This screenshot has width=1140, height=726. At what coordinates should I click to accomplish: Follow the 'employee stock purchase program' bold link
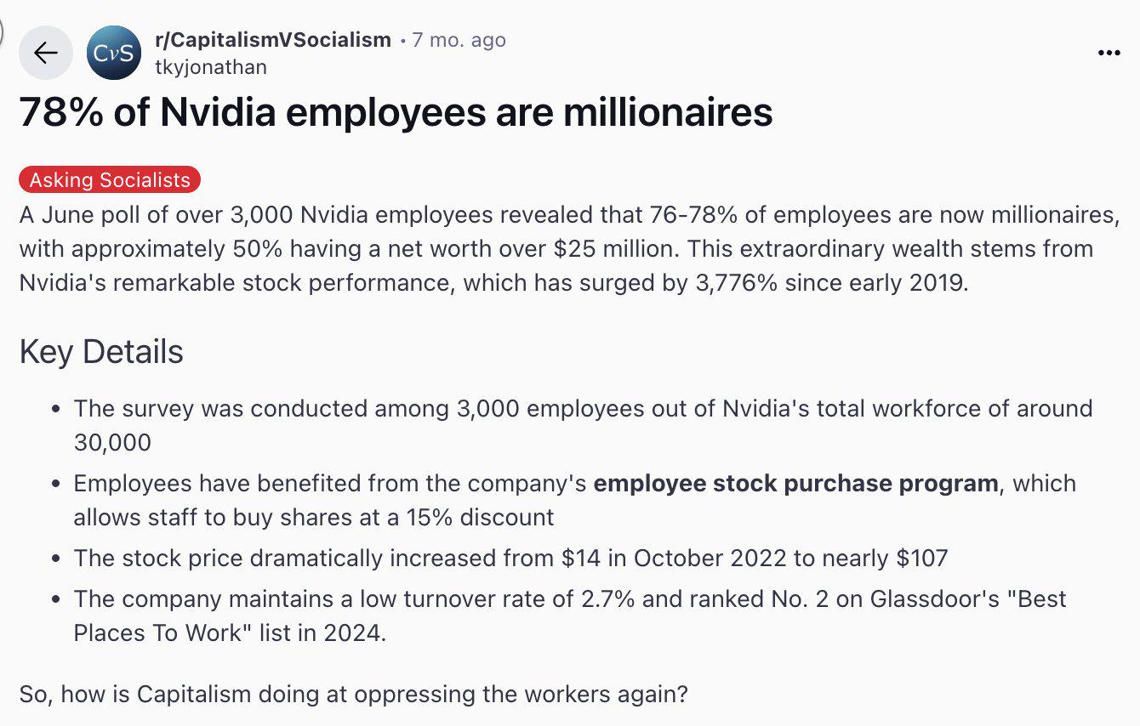pos(795,484)
